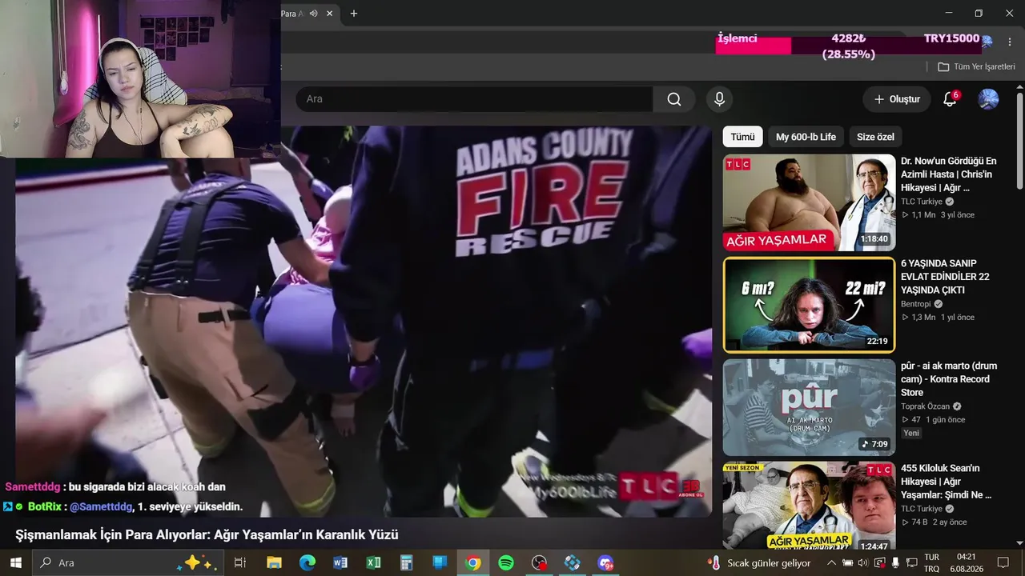
Task: Switch to Google Chrome on the taskbar
Action: pos(473,562)
